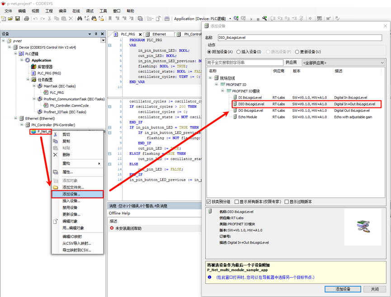Viewport: 391px width, 297px height.
Task: Click the Find binoculars toolbar icon
Action: click(80, 19)
